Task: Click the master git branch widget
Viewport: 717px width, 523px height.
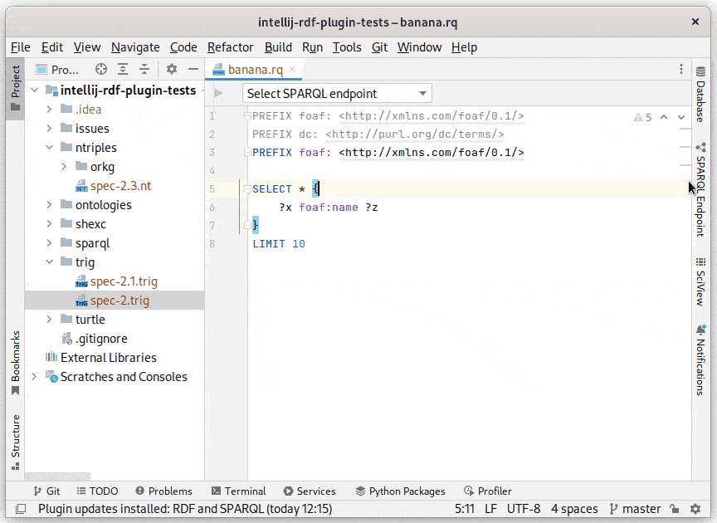Action: click(635, 509)
